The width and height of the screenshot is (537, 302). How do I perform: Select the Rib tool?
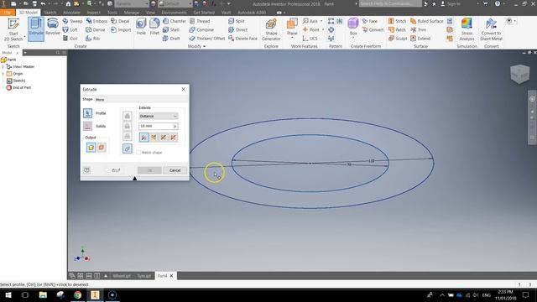[x=92, y=39]
